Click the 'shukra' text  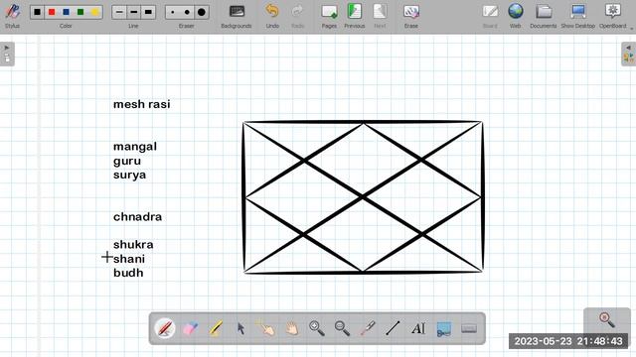click(133, 245)
